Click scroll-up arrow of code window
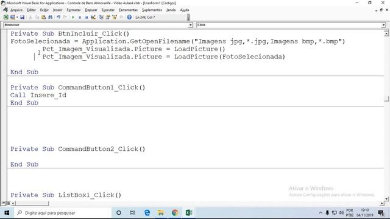Screen dimensions: 390x219 (386, 33)
